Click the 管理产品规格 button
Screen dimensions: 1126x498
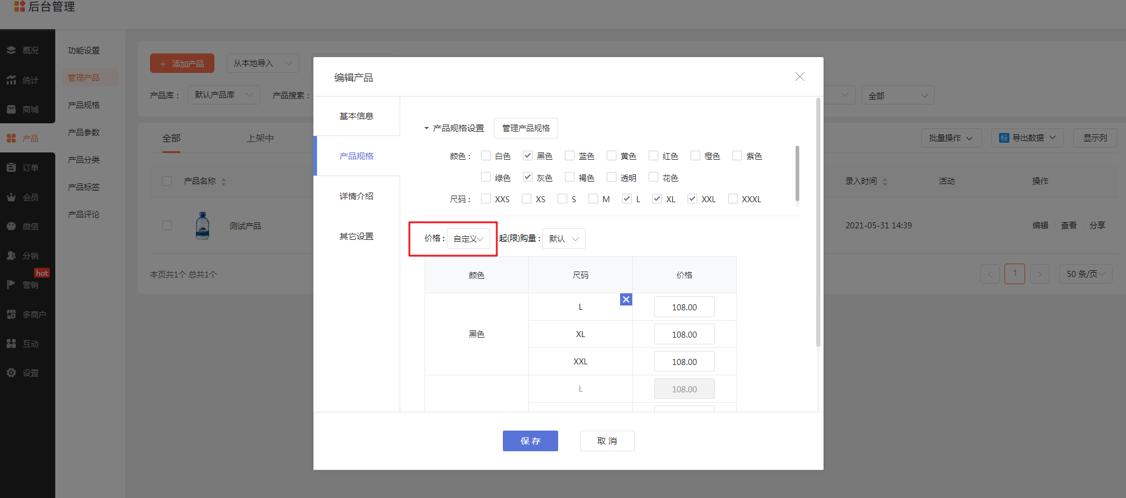(526, 128)
